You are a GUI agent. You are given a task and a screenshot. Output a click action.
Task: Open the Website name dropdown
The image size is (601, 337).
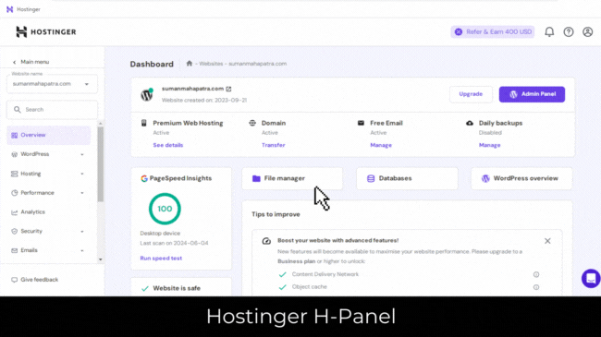pos(52,84)
